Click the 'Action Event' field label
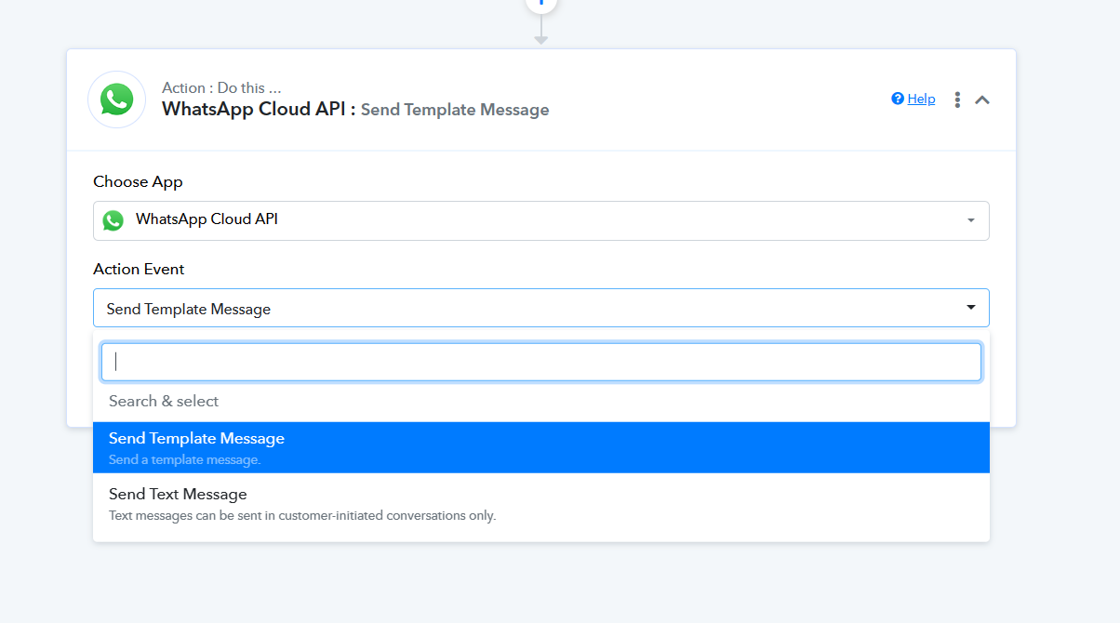Image resolution: width=1120 pixels, height=623 pixels. [139, 269]
